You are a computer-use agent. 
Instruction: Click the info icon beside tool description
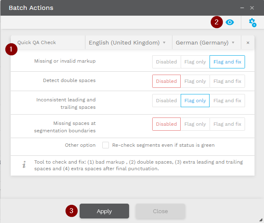24,165
